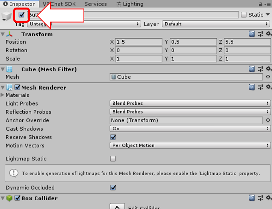Collapse the Cube (Mesh Filter) component
Screen dimensions: 272x209
pos(3,69)
